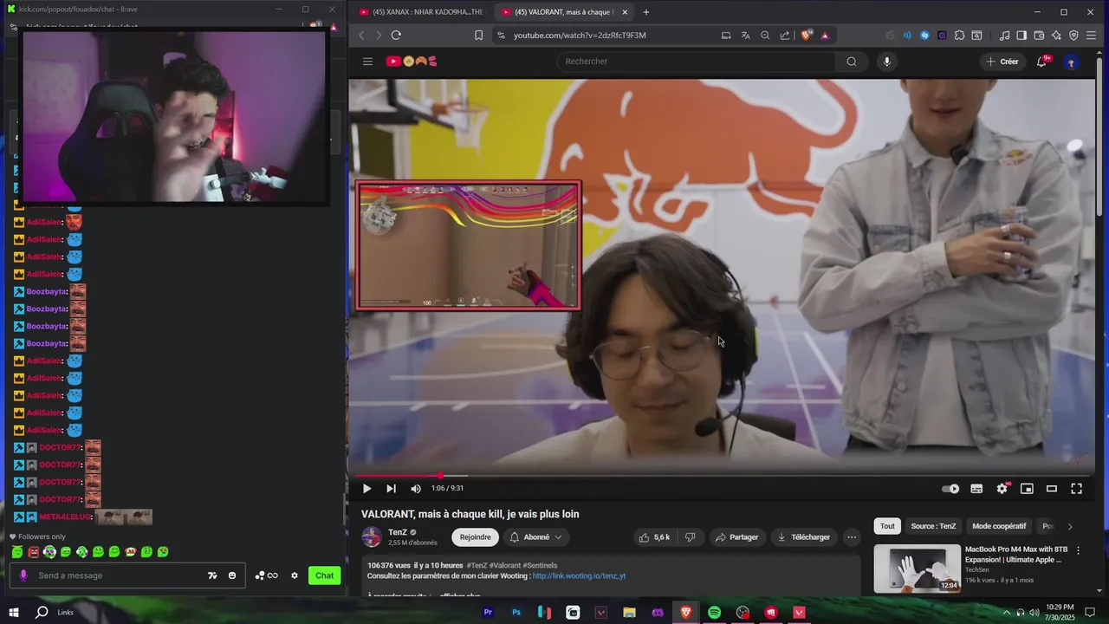Enable the miniplayer mode
Image resolution: width=1109 pixels, height=624 pixels.
1027,489
